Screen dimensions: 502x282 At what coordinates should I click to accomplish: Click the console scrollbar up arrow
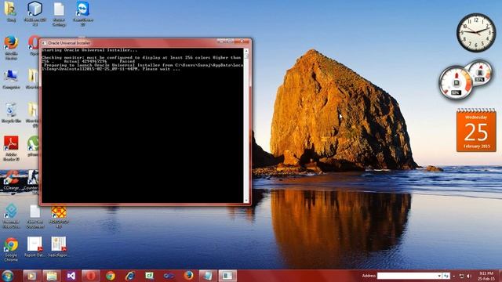(246, 51)
